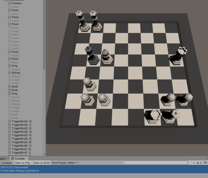Select the rook on the board's right edge
Viewport: 208px width, 178px height.
pos(178,56)
